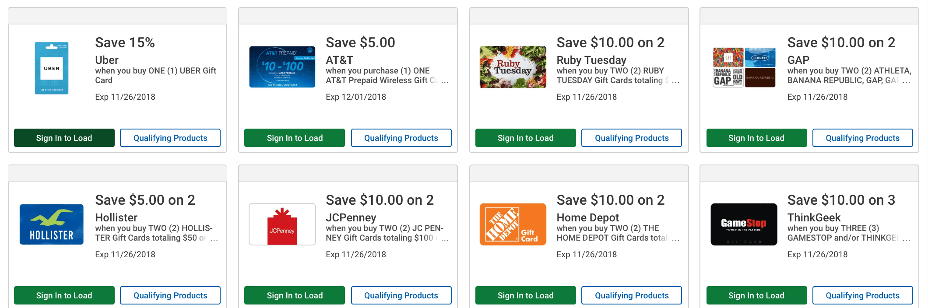This screenshot has height=308, width=928.
Task: Open the AT&T Prepaid card image
Action: (x=282, y=67)
